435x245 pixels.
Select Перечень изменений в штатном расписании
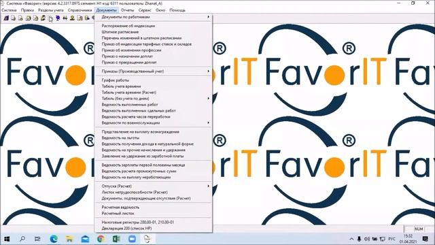154,38
